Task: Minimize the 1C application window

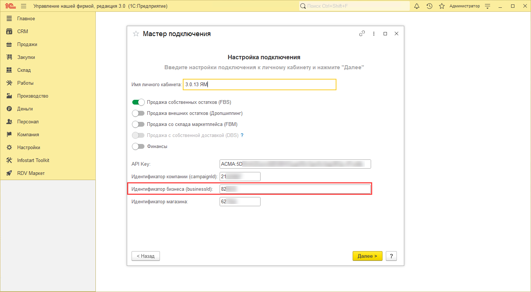Action: click(500, 6)
